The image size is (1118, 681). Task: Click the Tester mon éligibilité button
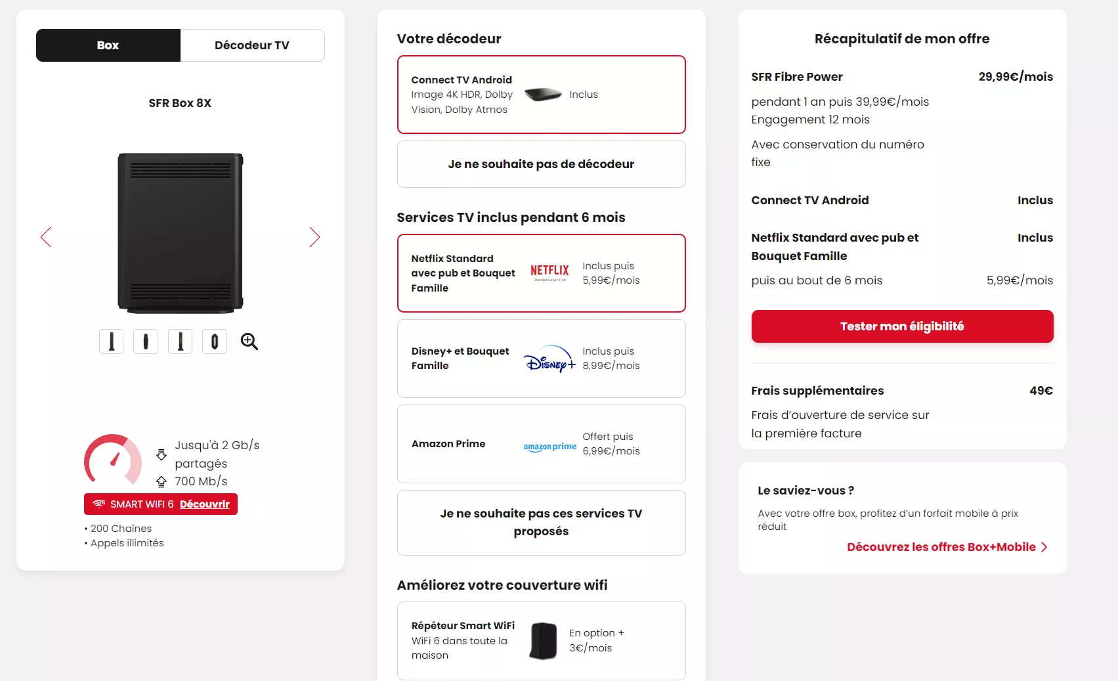pos(901,326)
